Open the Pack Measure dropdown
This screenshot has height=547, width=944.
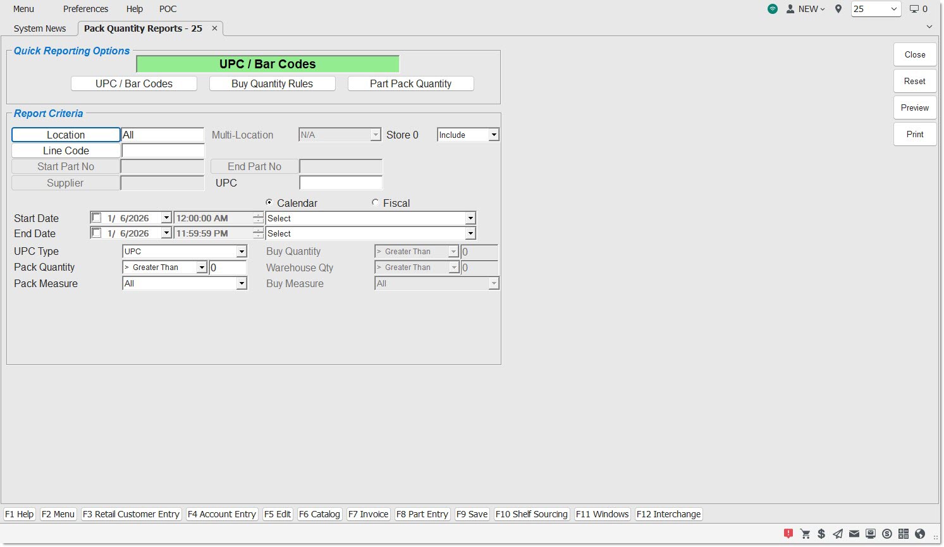coord(242,284)
